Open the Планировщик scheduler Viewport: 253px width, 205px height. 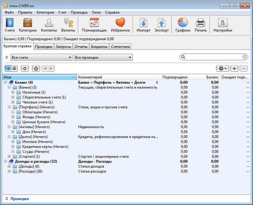point(94,24)
